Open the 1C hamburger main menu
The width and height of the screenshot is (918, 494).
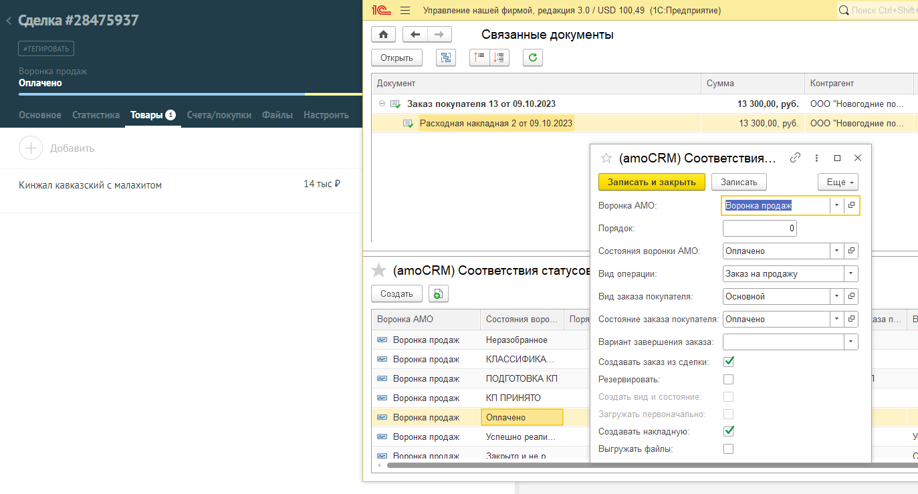pyautogui.click(x=405, y=11)
